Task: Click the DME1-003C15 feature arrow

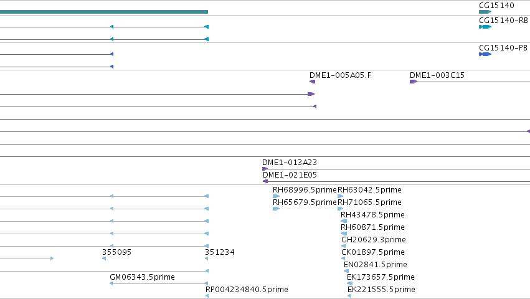Action: click(x=414, y=82)
